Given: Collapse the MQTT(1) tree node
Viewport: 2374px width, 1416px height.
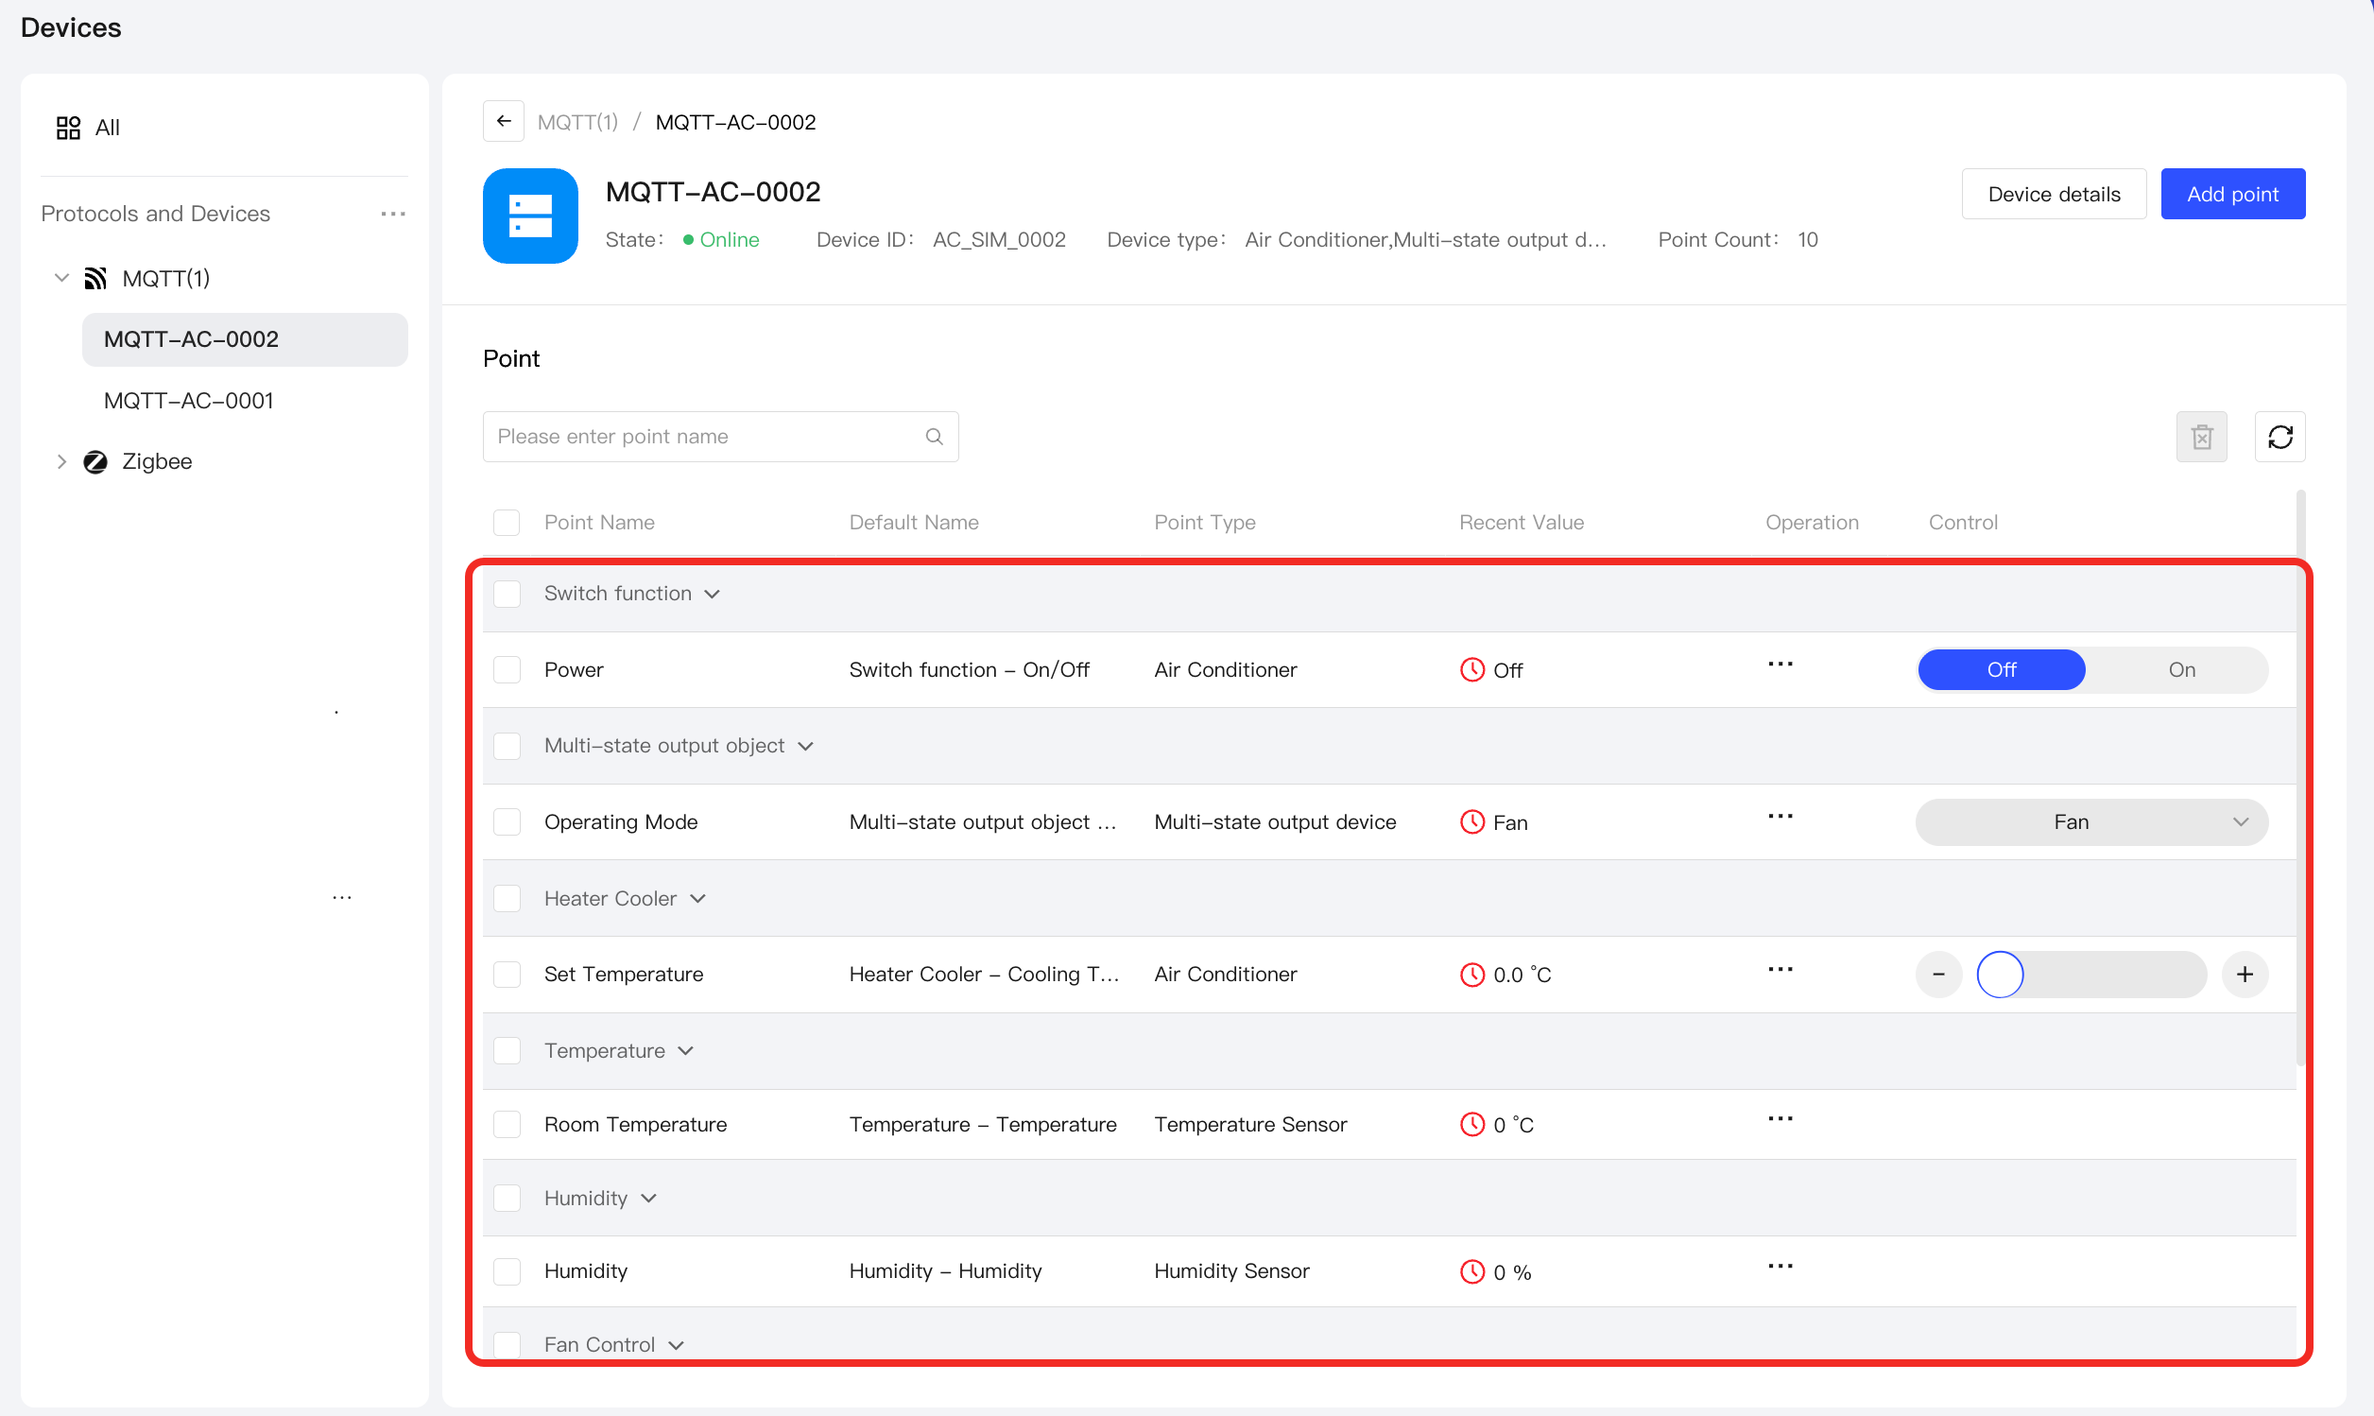Looking at the screenshot, I should [x=62, y=279].
